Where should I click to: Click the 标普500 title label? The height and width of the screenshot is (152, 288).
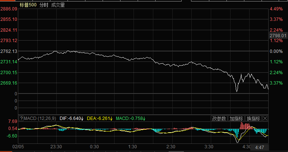[x=28, y=5]
